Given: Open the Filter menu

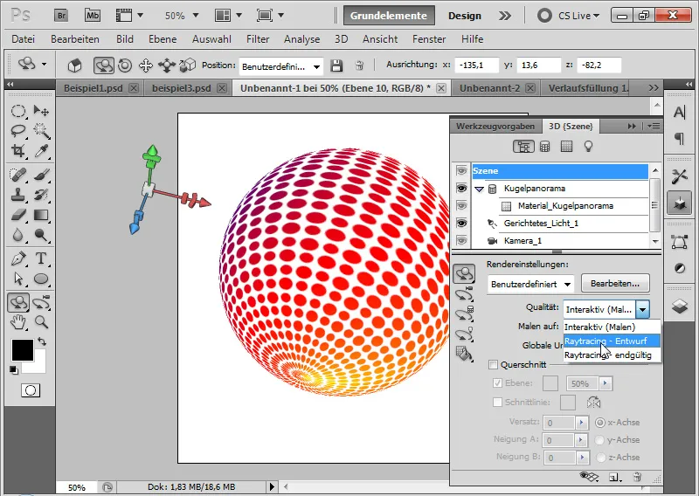Looking at the screenshot, I should (258, 39).
